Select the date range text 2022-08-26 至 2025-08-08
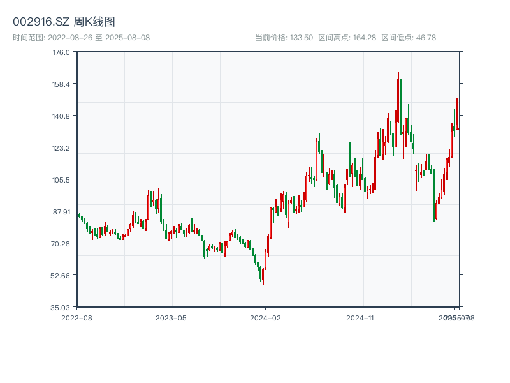This screenshot has height=383, width=510. point(99,38)
